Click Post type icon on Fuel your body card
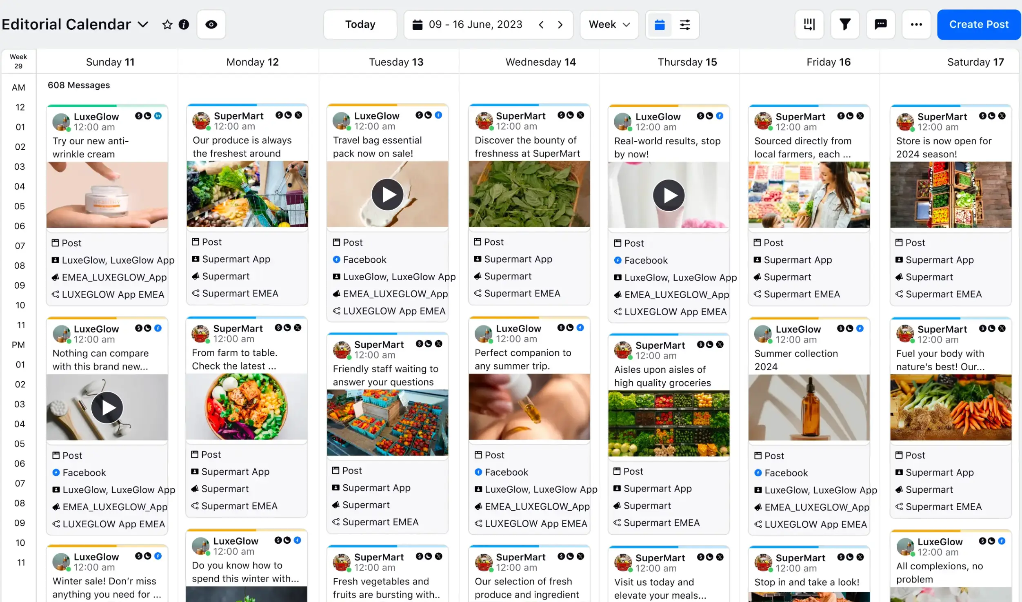 coord(899,455)
